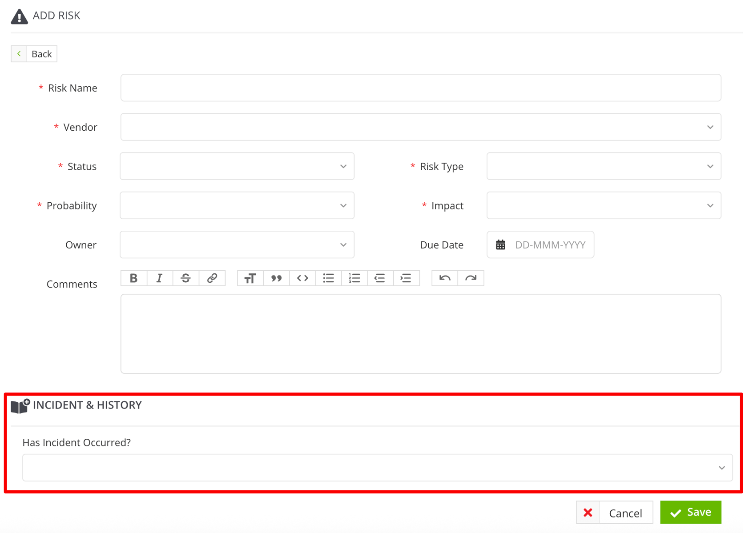Open the blockquote formatting icon
745x533 pixels.
tap(277, 278)
